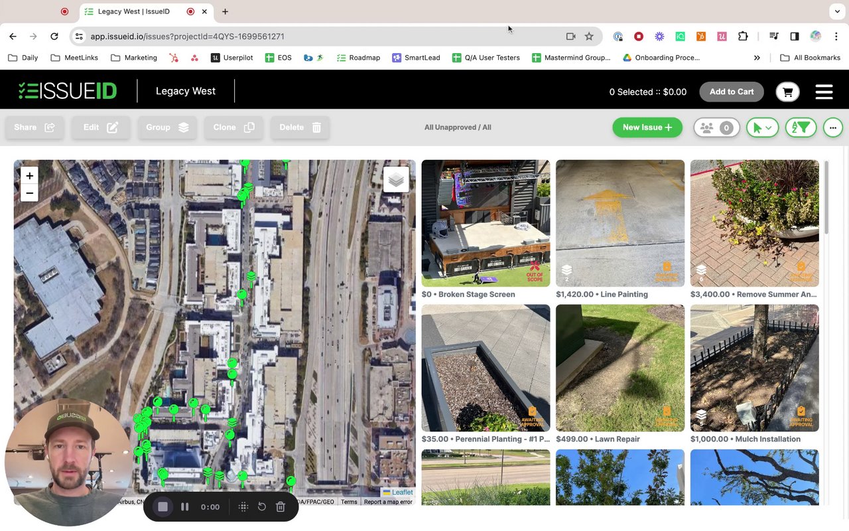
Task: Expand the tab search dropdown
Action: (837, 11)
